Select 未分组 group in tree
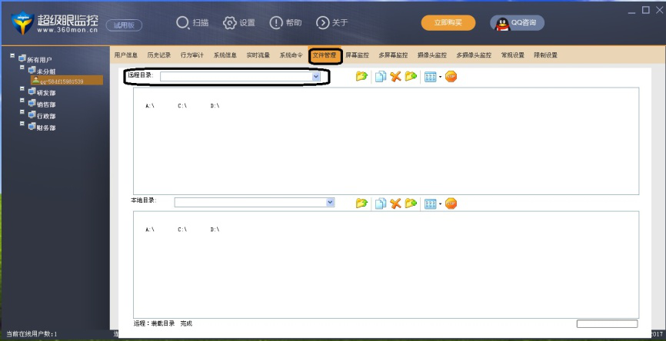Viewport: 666px width, 341px height. tap(46, 71)
